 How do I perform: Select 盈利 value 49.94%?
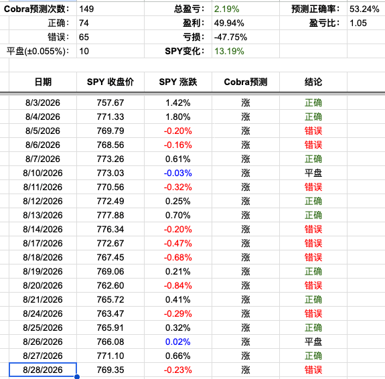pos(246,23)
